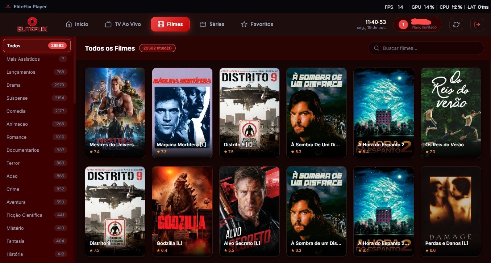This screenshot has height=263, width=491.
Task: Click the refresh icon button
Action: (456, 24)
